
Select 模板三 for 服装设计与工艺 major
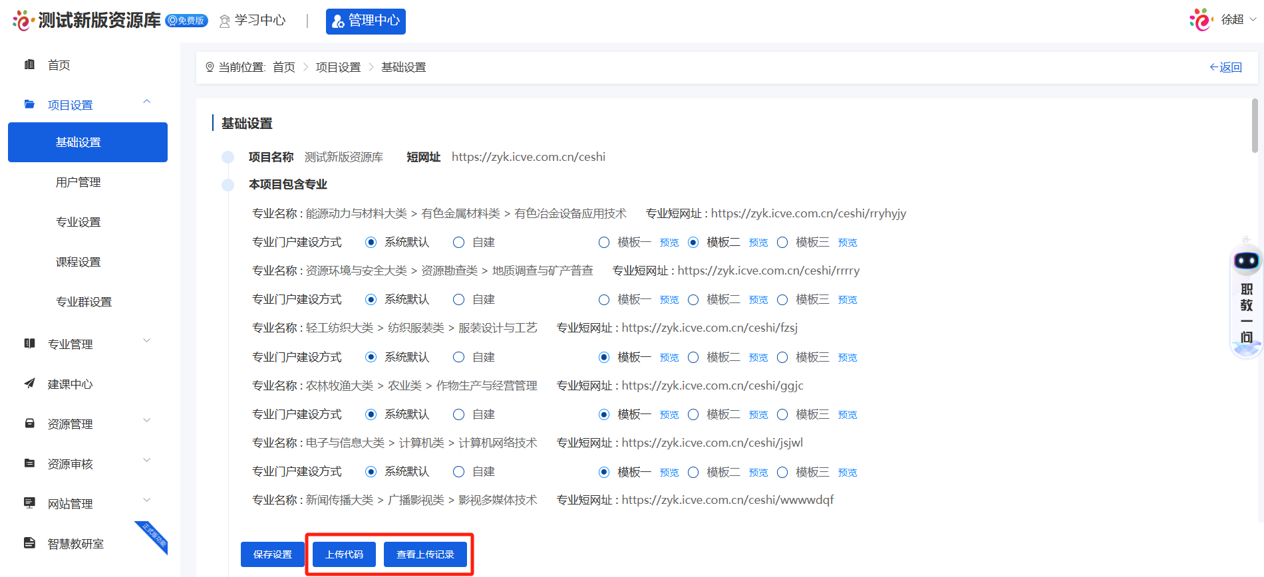pyautogui.click(x=782, y=358)
